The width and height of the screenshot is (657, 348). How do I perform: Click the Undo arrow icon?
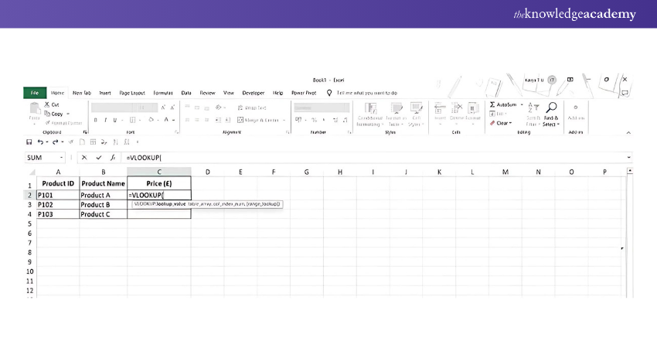click(39, 142)
